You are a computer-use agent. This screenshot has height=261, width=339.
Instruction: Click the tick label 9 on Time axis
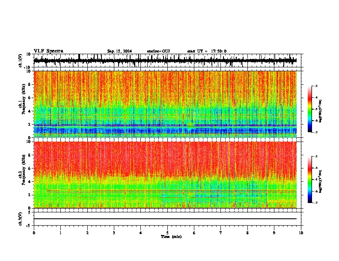[274, 233]
